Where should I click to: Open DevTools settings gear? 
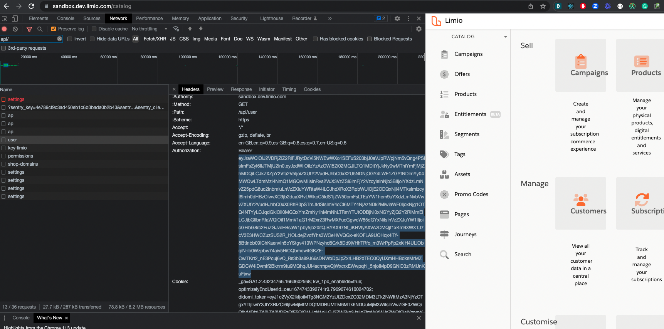[397, 18]
